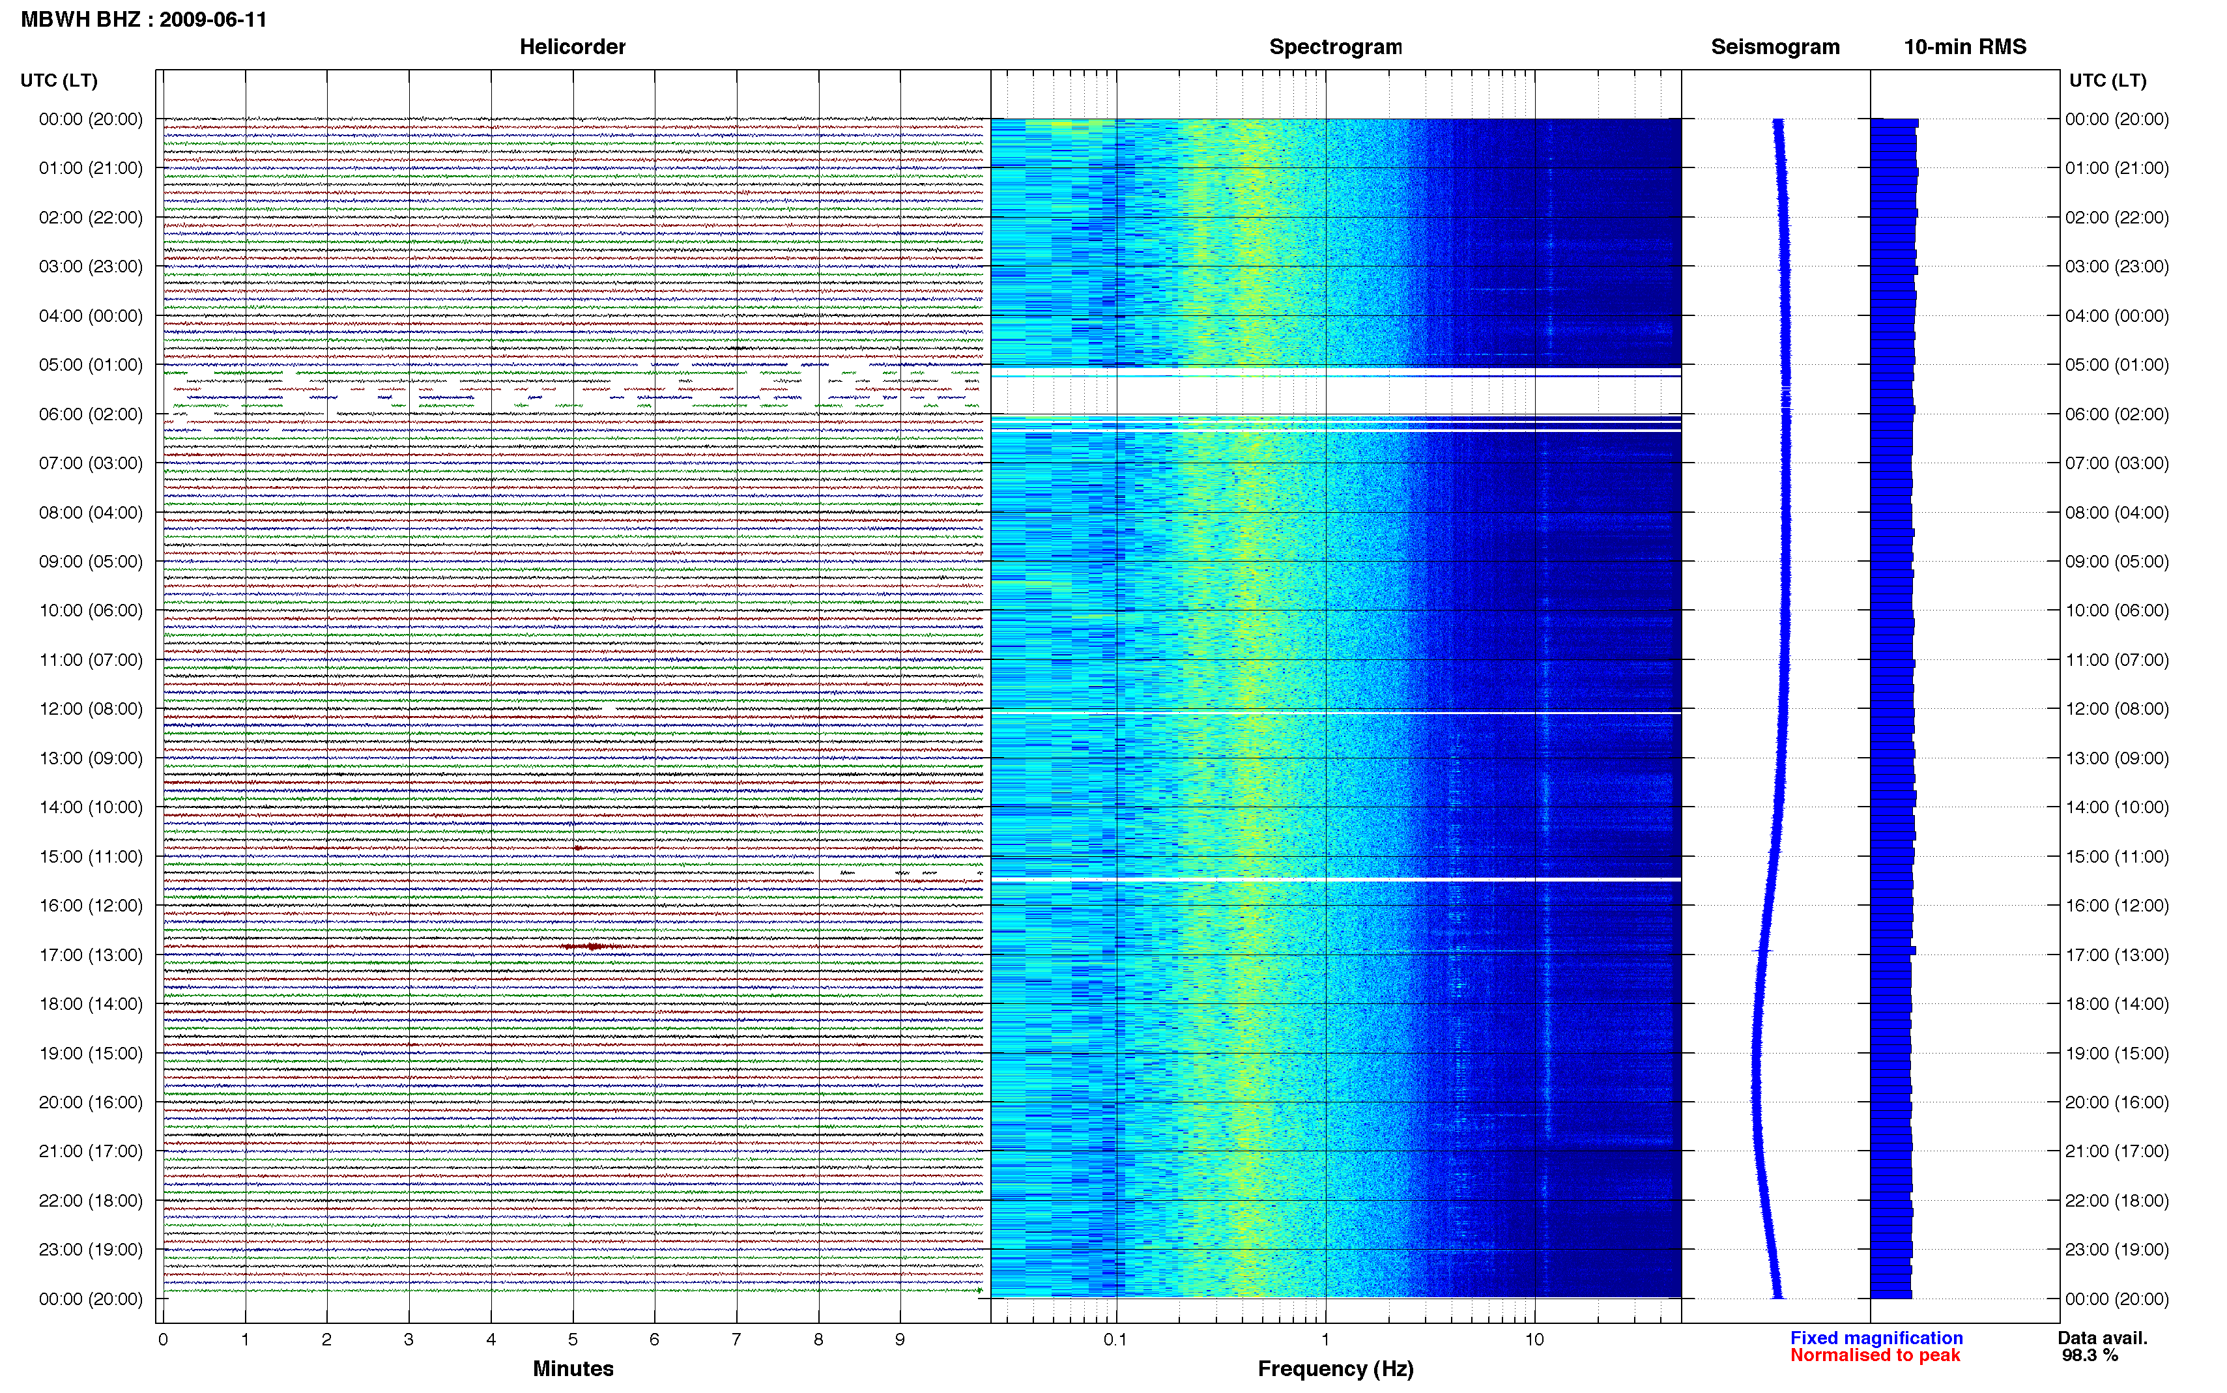Click the small red event blip before 15:00

click(577, 848)
